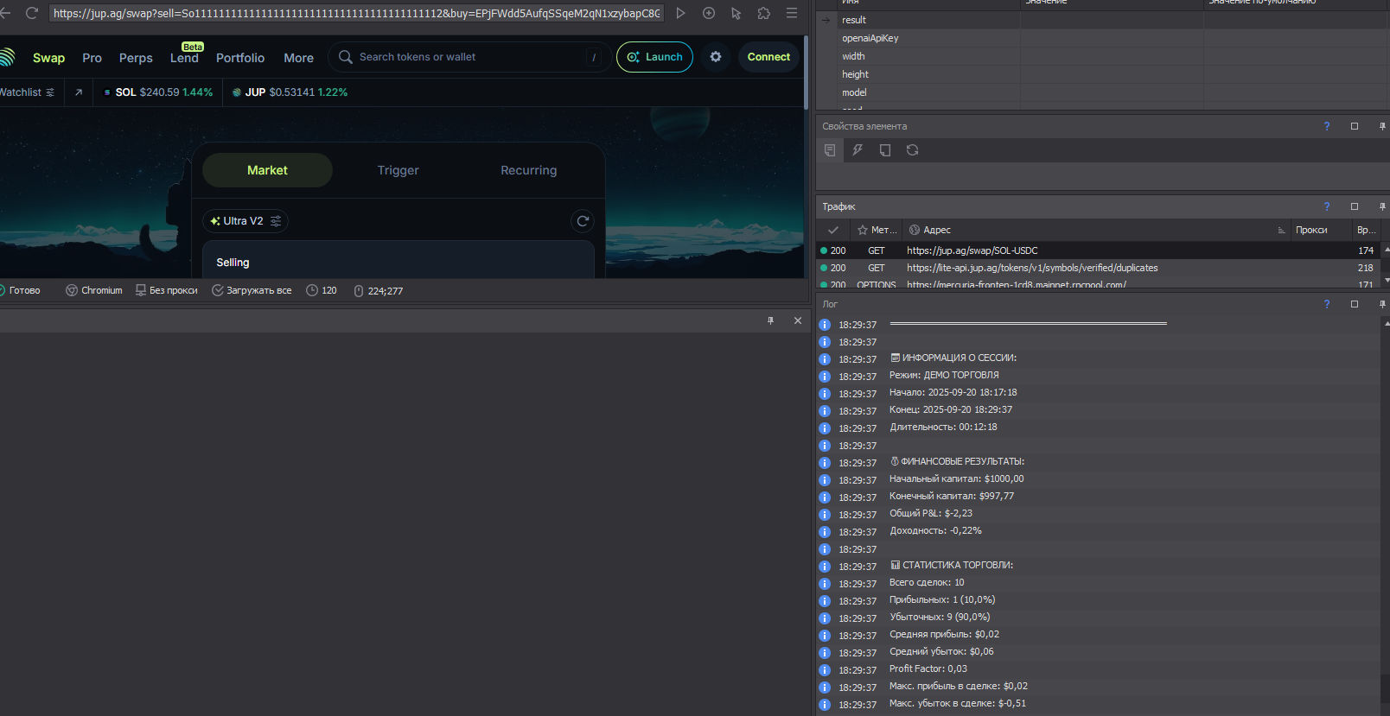Select the first element properties document icon

(830, 150)
